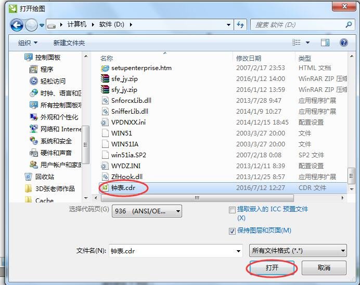The image size is (360, 285).
Task: Click the Back navigation arrow button
Action: tap(17, 25)
